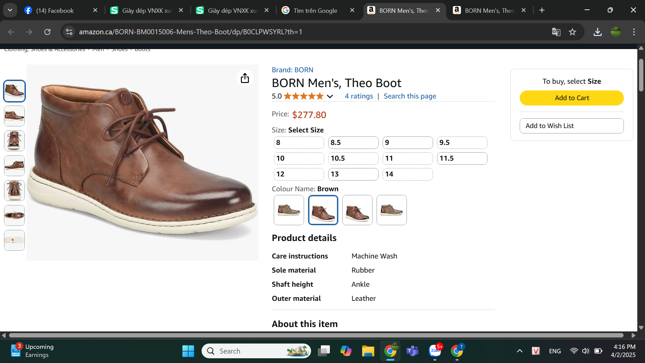Open Upcoming Earnings widget

click(32, 351)
